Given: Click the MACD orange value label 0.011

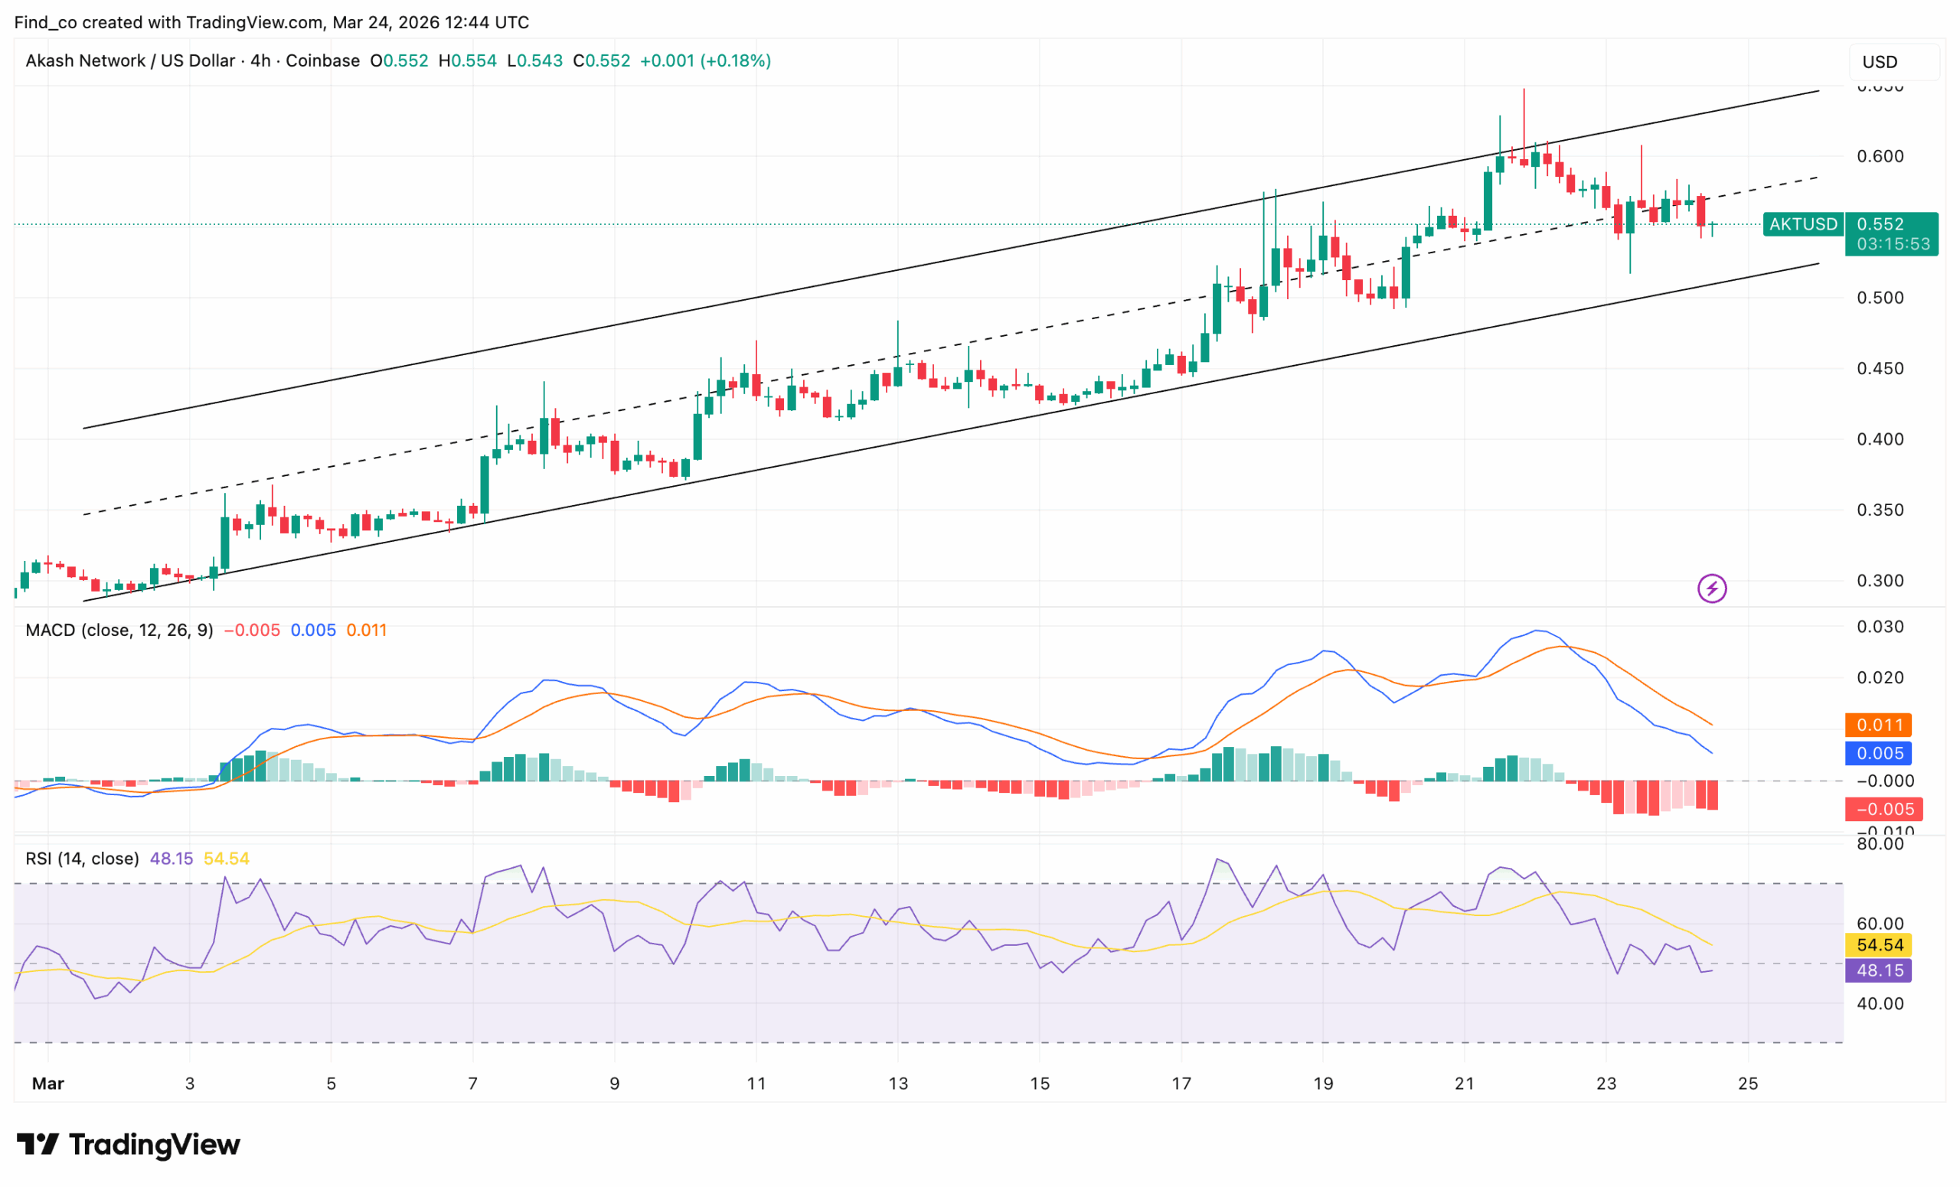Looking at the screenshot, I should pos(1879,725).
